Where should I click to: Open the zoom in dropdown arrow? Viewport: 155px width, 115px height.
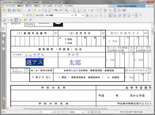(x=96, y=10)
